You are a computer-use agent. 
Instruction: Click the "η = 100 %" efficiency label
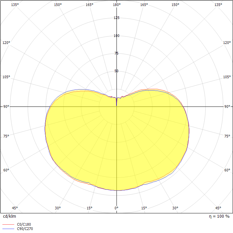tap(219, 216)
